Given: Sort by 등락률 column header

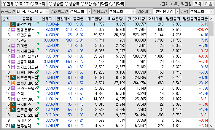Looking at the screenshot, I should (78, 19).
